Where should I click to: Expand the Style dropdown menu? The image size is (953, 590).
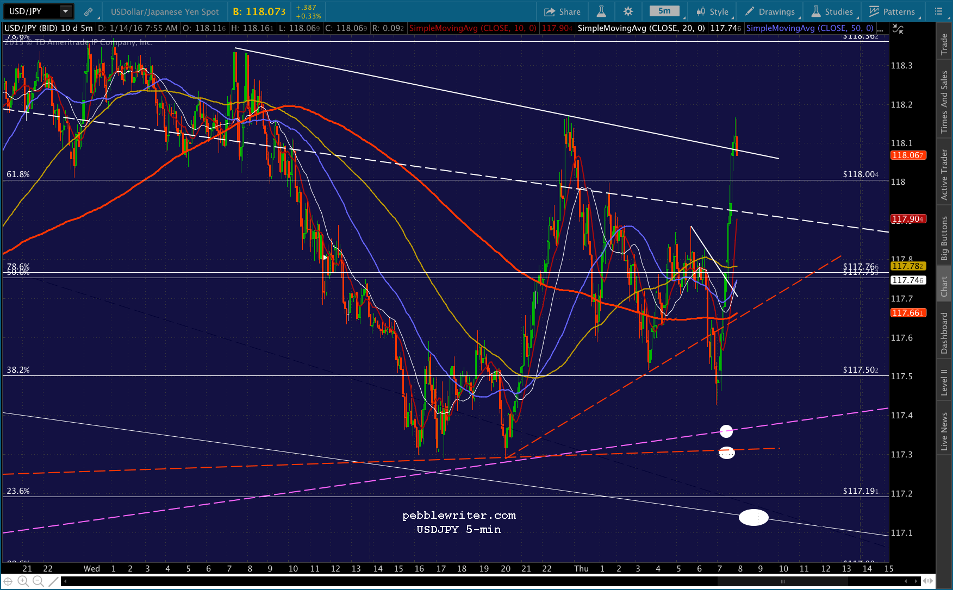tap(713, 11)
